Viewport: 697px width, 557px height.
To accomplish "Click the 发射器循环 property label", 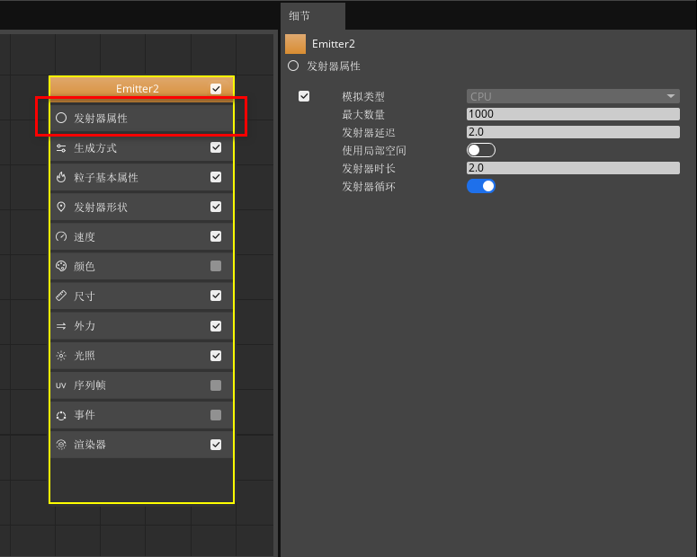I will point(369,187).
